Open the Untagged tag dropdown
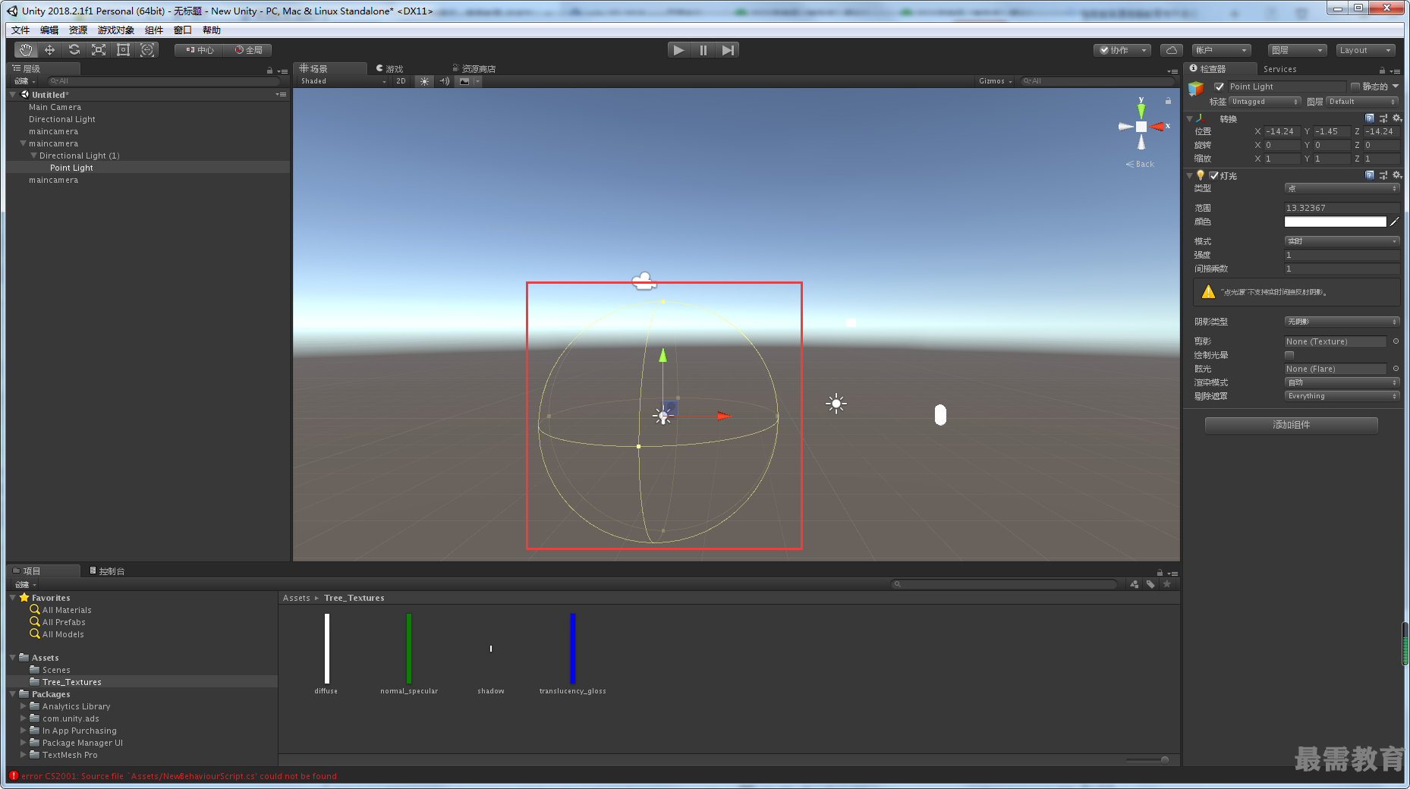1410x789 pixels. (1265, 102)
